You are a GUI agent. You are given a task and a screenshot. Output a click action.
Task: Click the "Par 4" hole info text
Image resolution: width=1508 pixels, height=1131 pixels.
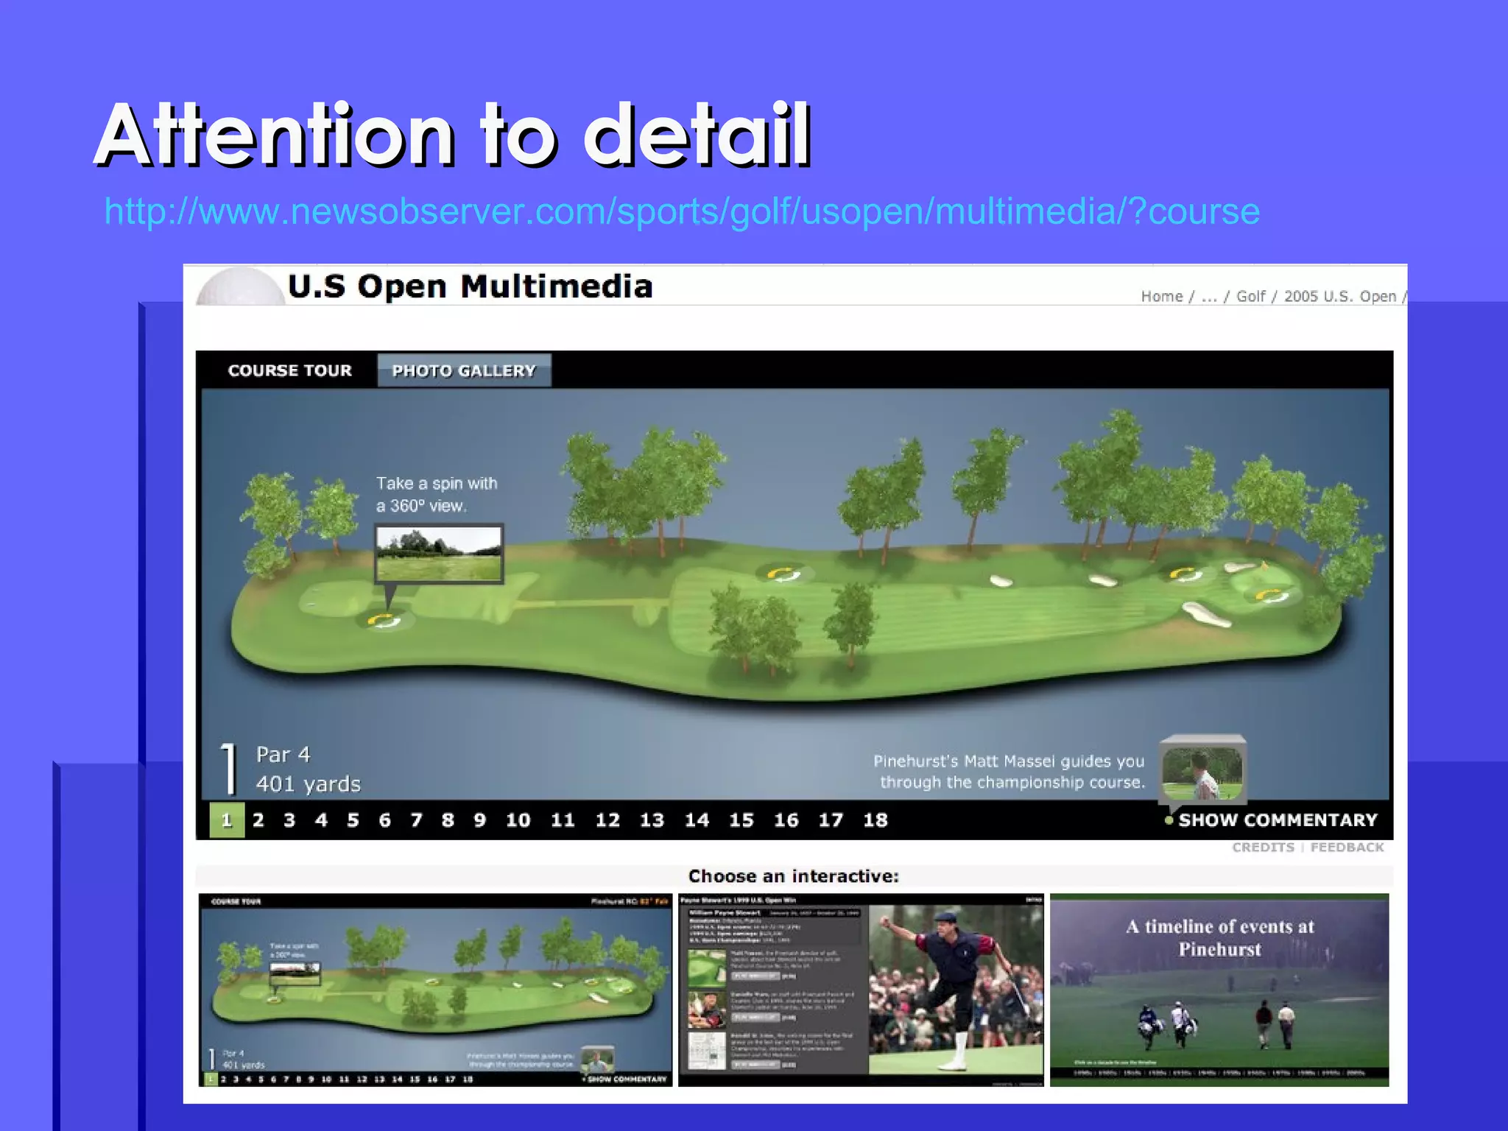coord(283,755)
